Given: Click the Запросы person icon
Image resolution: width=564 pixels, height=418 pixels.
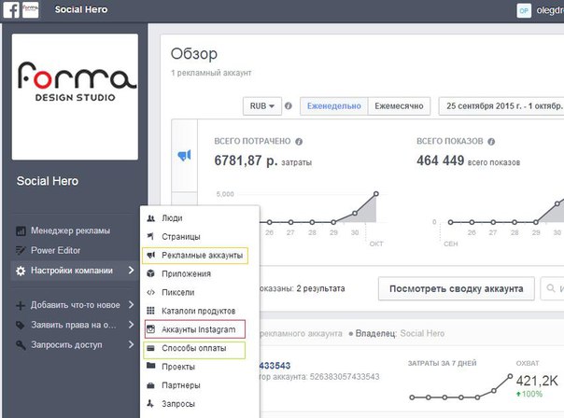Looking at the screenshot, I should click(150, 404).
